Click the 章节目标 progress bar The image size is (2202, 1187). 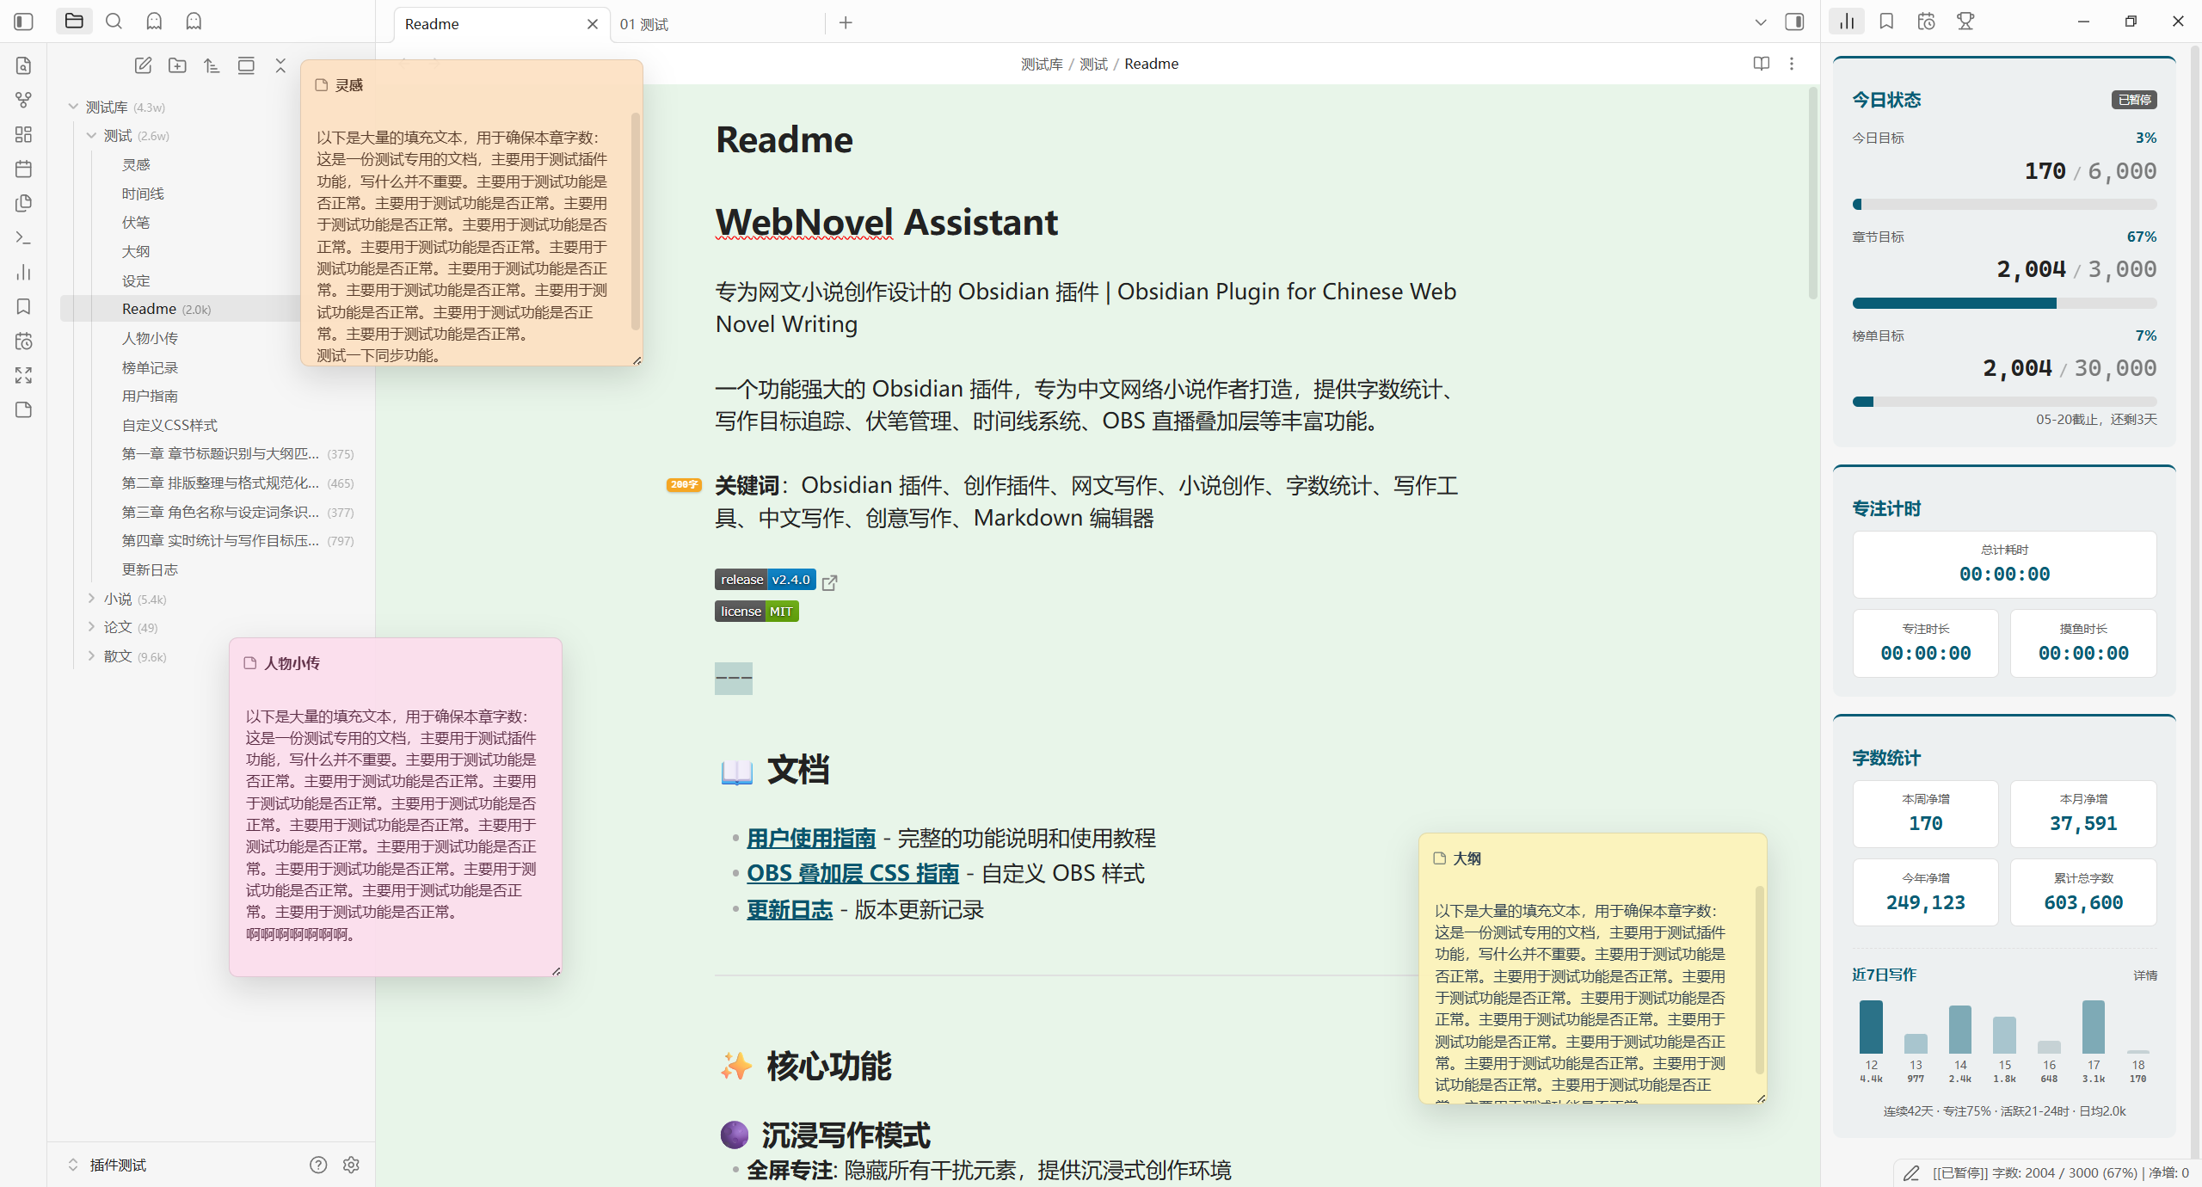pos(2004,303)
